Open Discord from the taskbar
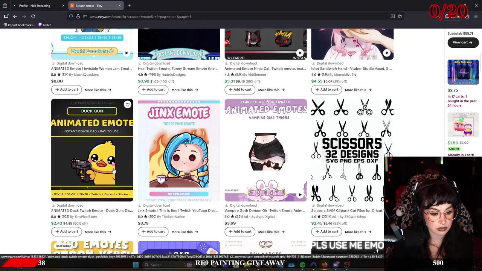This screenshot has height=271, width=482. click(x=336, y=265)
